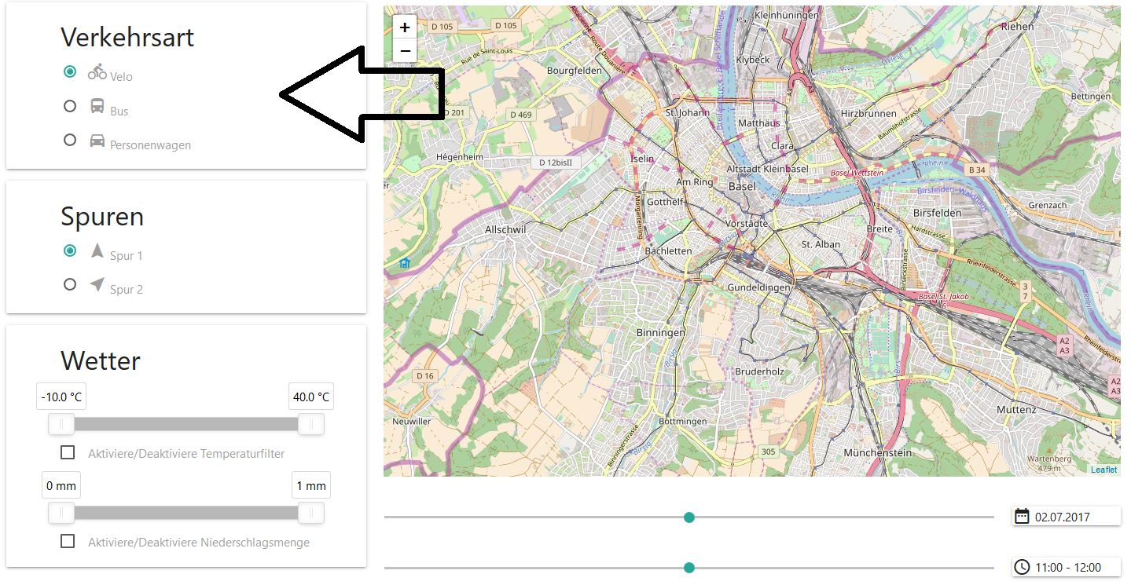Click the time-of-day slider handle

[689, 568]
